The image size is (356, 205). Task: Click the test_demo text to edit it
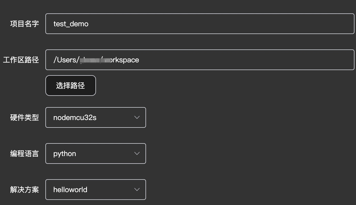71,24
